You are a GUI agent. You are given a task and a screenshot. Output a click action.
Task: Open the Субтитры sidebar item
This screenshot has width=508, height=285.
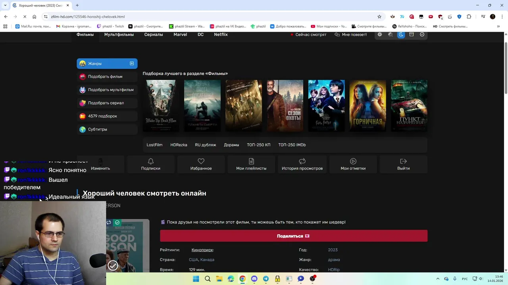point(107,129)
